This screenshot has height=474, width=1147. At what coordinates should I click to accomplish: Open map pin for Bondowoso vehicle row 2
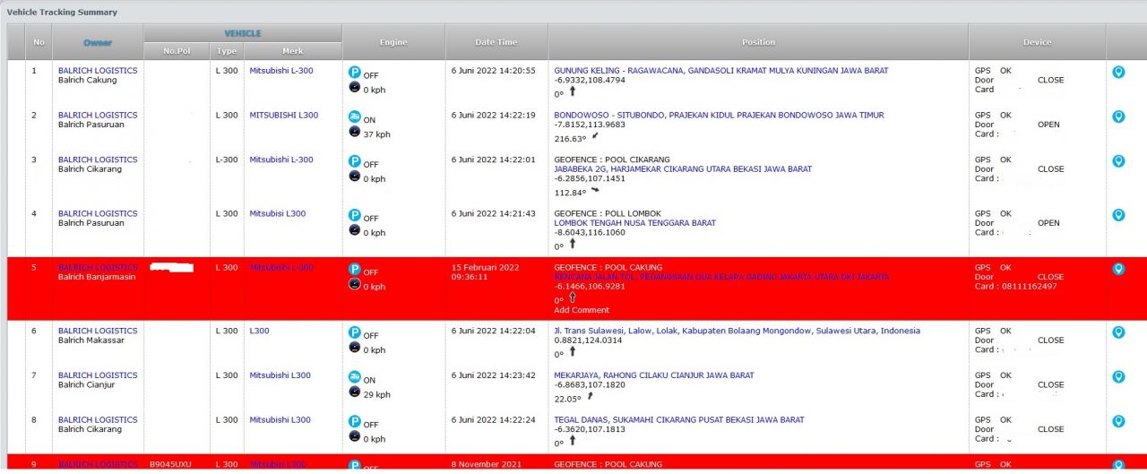point(1118,116)
